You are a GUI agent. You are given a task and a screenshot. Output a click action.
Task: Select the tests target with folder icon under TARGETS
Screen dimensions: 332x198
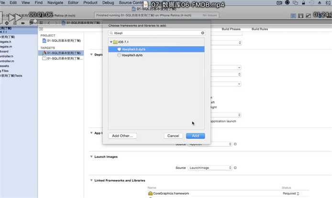pyautogui.click(x=61, y=58)
